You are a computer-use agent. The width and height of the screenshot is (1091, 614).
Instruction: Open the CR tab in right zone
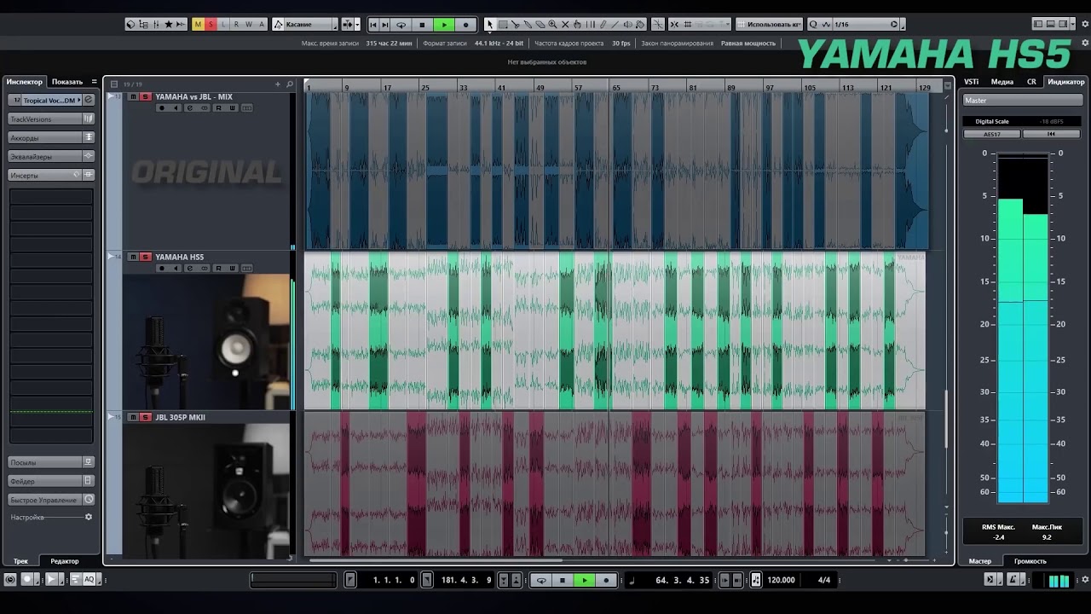point(1031,82)
